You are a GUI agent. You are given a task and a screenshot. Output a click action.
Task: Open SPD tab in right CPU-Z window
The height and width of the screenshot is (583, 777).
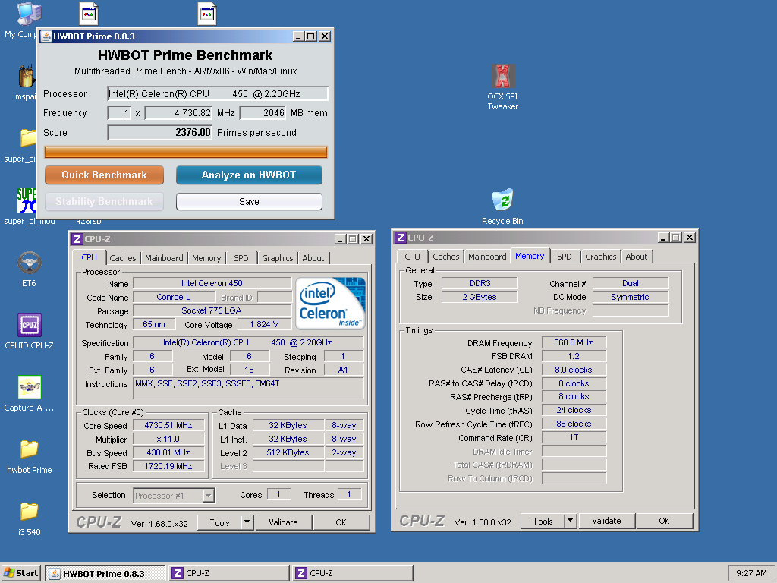coord(565,257)
